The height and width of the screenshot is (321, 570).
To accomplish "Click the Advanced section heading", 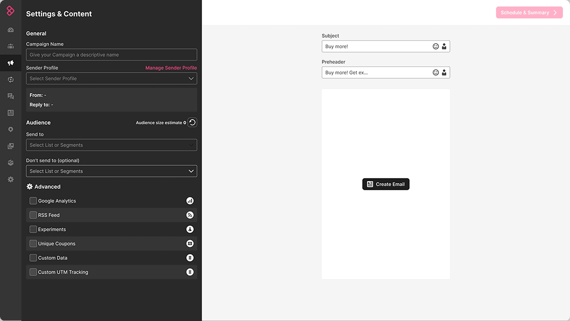I will [x=47, y=187].
